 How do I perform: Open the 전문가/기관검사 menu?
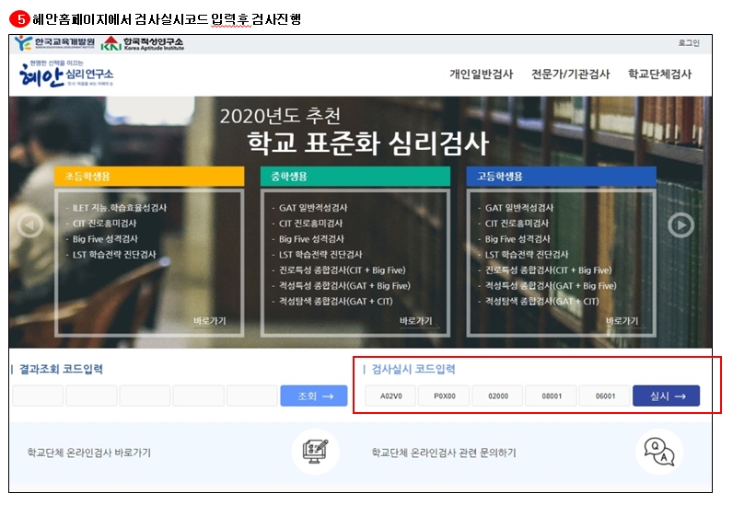pyautogui.click(x=570, y=75)
